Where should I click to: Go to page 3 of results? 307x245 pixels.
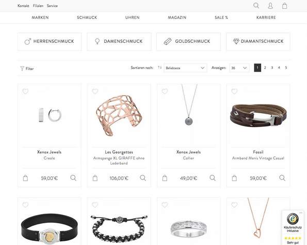click(x=272, y=68)
